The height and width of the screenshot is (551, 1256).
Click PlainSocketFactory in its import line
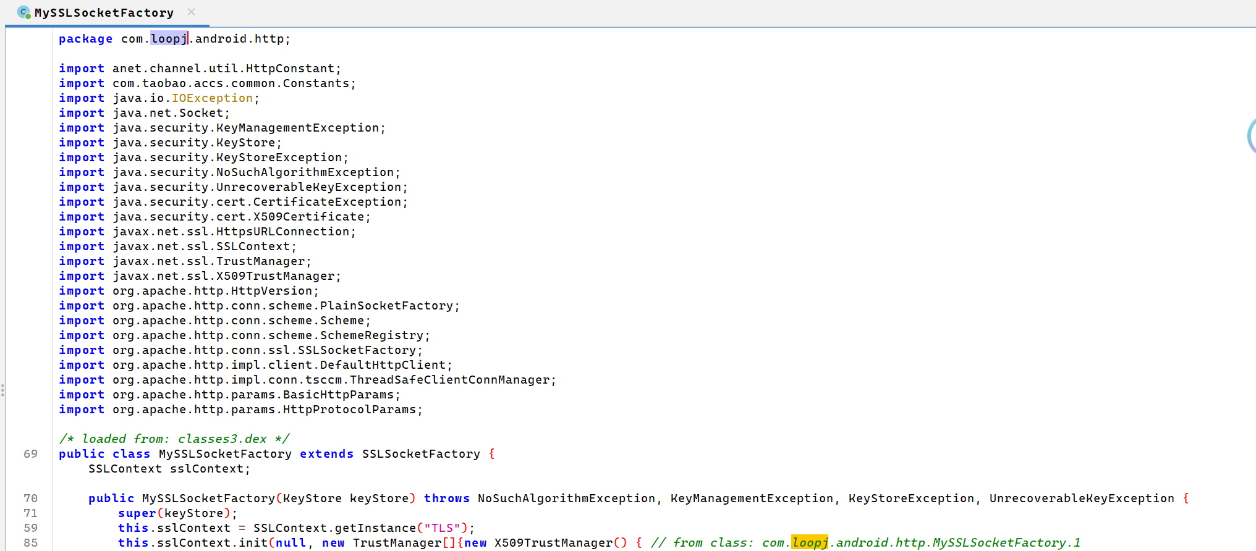point(386,306)
